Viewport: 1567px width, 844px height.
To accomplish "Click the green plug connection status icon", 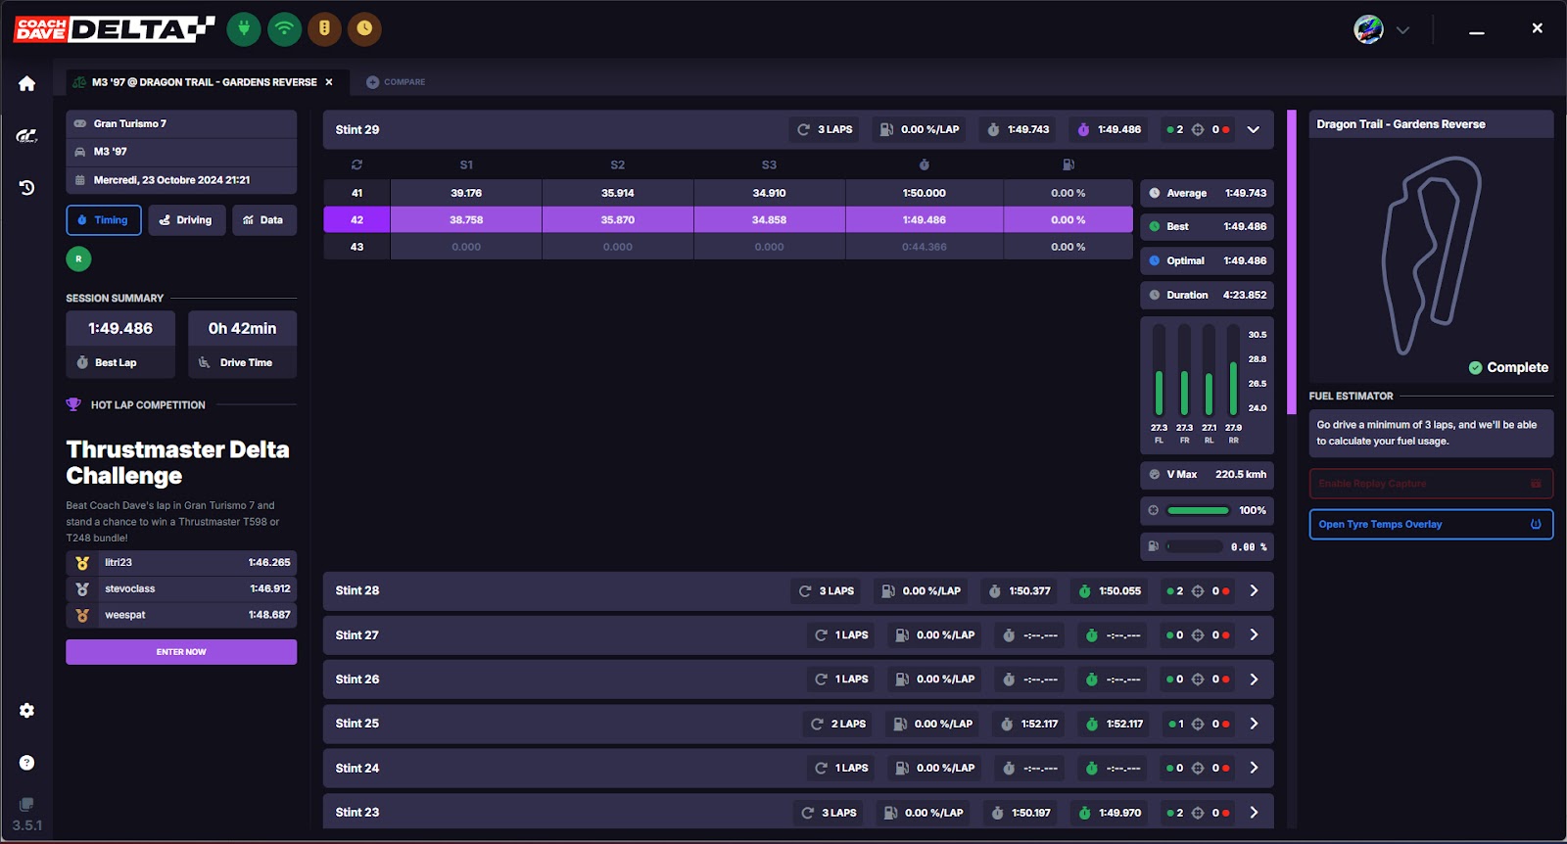I will pyautogui.click(x=244, y=28).
